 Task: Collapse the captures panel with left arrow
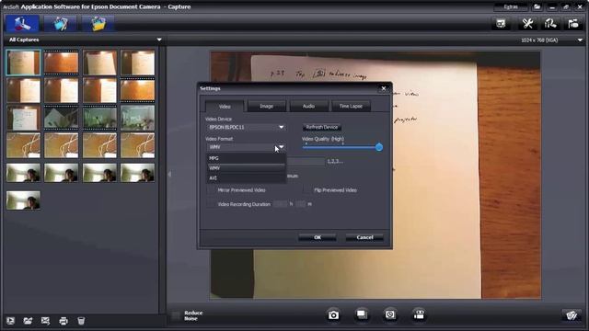(169, 174)
